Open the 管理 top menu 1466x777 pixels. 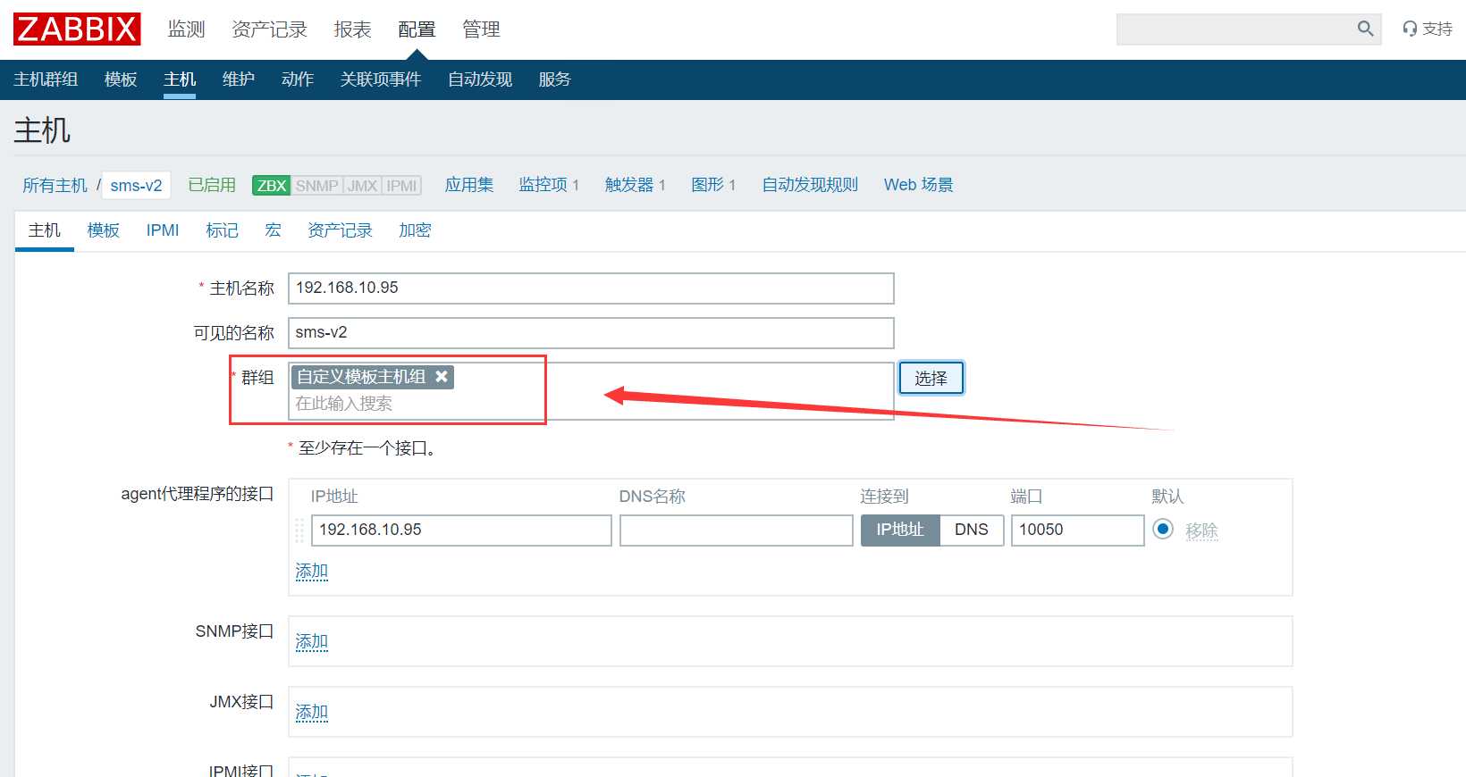coord(481,29)
